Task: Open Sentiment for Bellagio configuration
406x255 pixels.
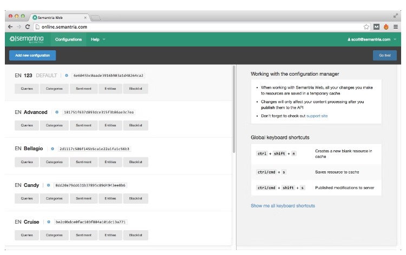Action: tap(83, 162)
